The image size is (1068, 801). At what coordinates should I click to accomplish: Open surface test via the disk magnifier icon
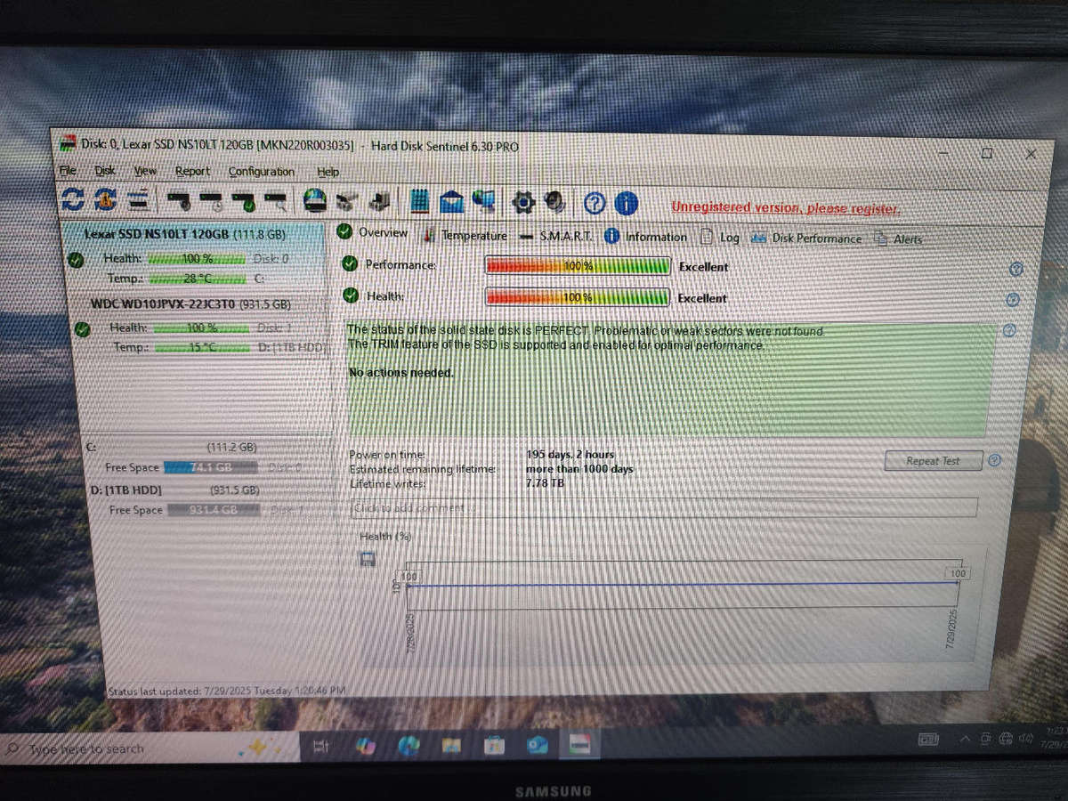[x=276, y=201]
